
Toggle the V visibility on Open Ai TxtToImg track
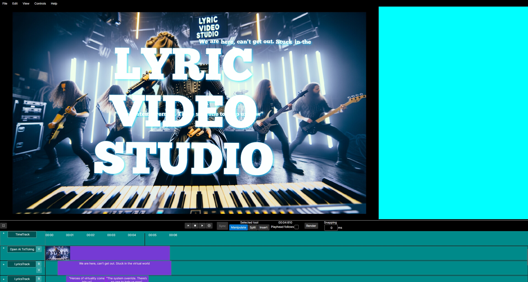click(x=39, y=249)
